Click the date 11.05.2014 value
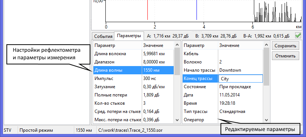Screen dimensions: 306x137 [x=229, y=95]
